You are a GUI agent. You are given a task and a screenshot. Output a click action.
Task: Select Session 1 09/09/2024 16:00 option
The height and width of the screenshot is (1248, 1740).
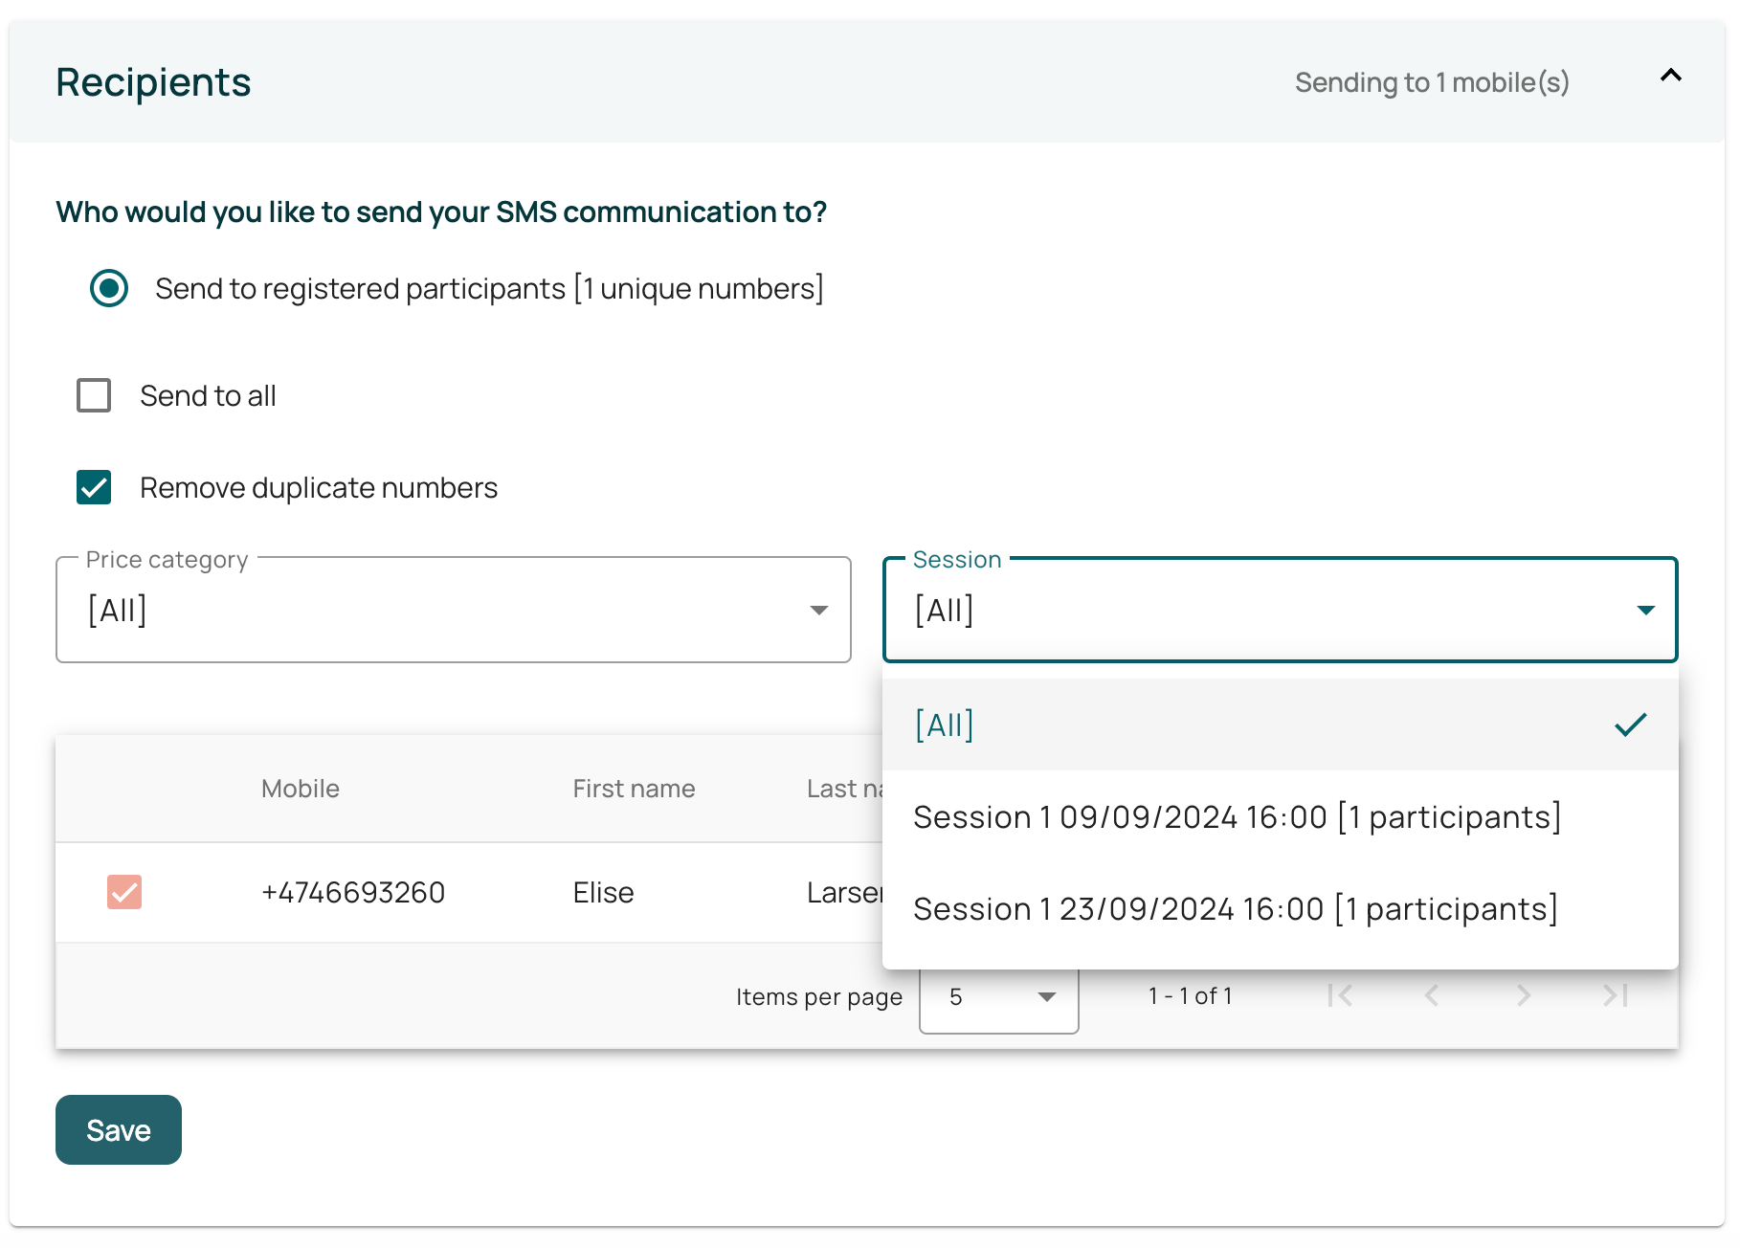(x=1237, y=816)
